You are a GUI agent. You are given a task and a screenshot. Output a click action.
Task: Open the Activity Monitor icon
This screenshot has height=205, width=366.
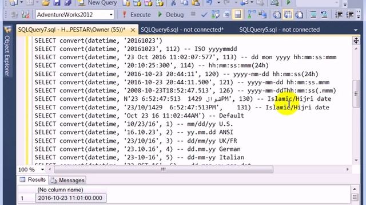[274, 3]
